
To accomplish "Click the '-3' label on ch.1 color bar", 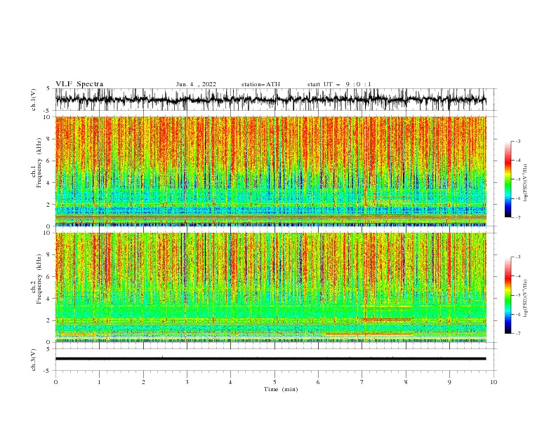I will pos(518,141).
